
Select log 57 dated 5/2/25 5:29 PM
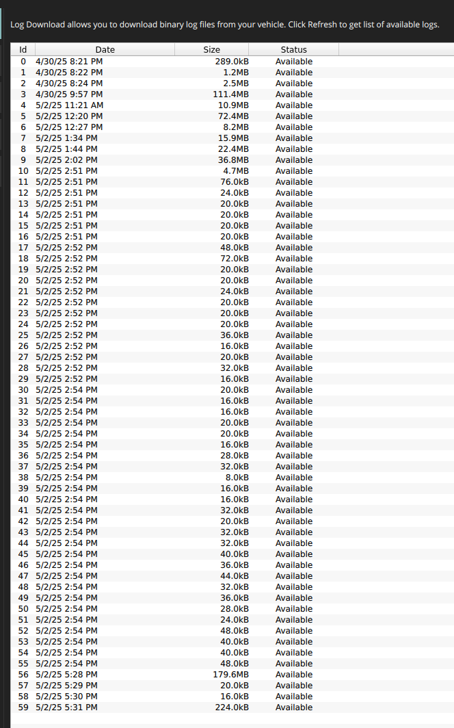pos(232,686)
